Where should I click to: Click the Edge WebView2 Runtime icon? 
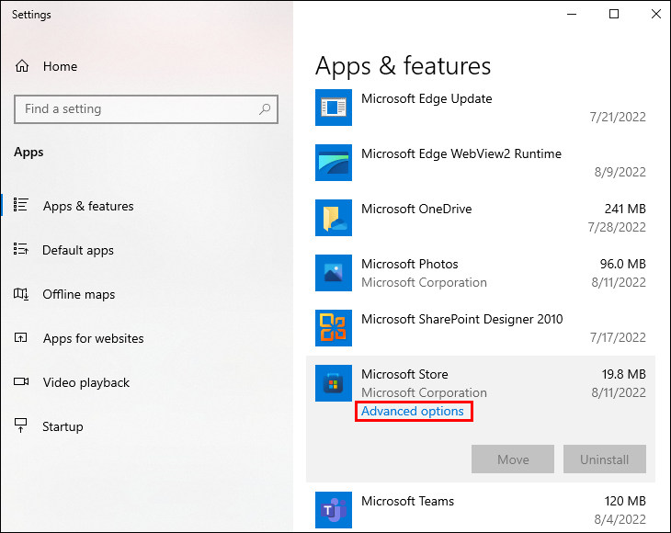pyautogui.click(x=334, y=163)
